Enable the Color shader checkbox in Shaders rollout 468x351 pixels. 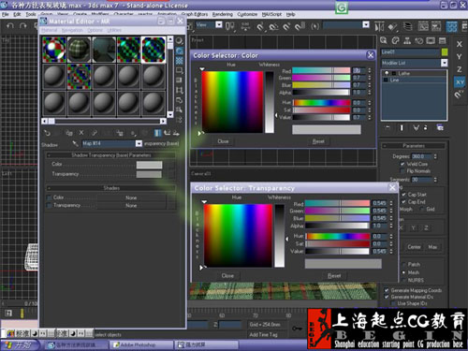tap(49, 197)
